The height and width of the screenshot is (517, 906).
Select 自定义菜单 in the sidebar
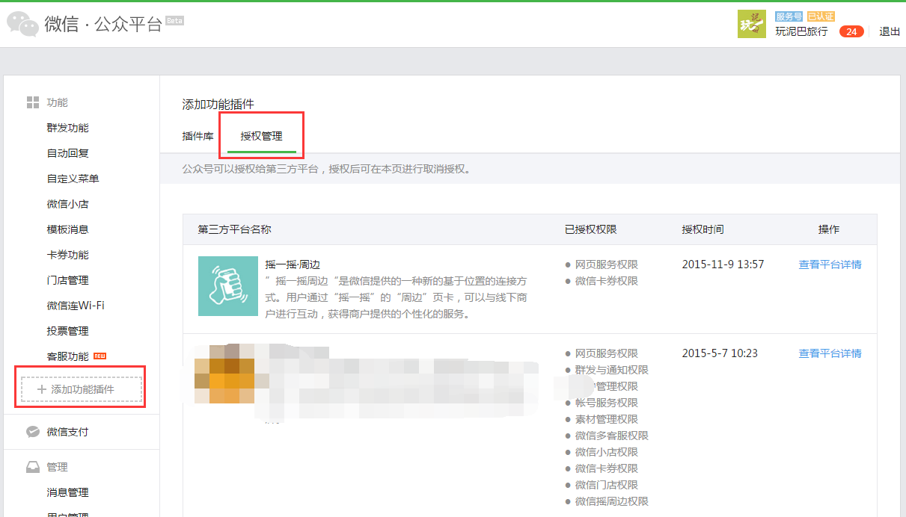[x=73, y=179]
